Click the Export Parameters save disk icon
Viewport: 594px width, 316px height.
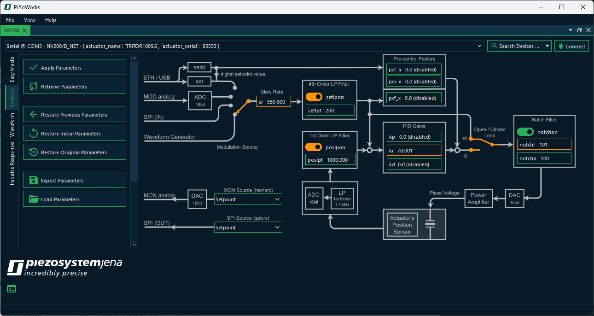coord(33,181)
